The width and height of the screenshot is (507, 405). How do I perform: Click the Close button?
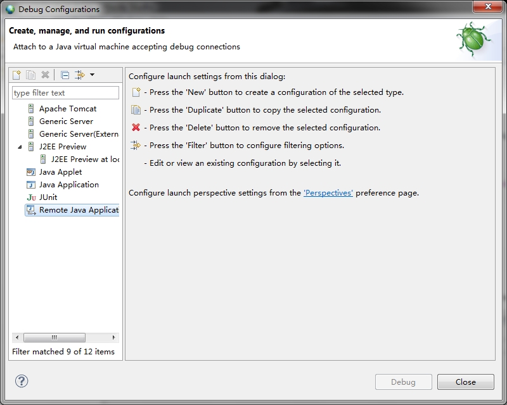point(466,382)
